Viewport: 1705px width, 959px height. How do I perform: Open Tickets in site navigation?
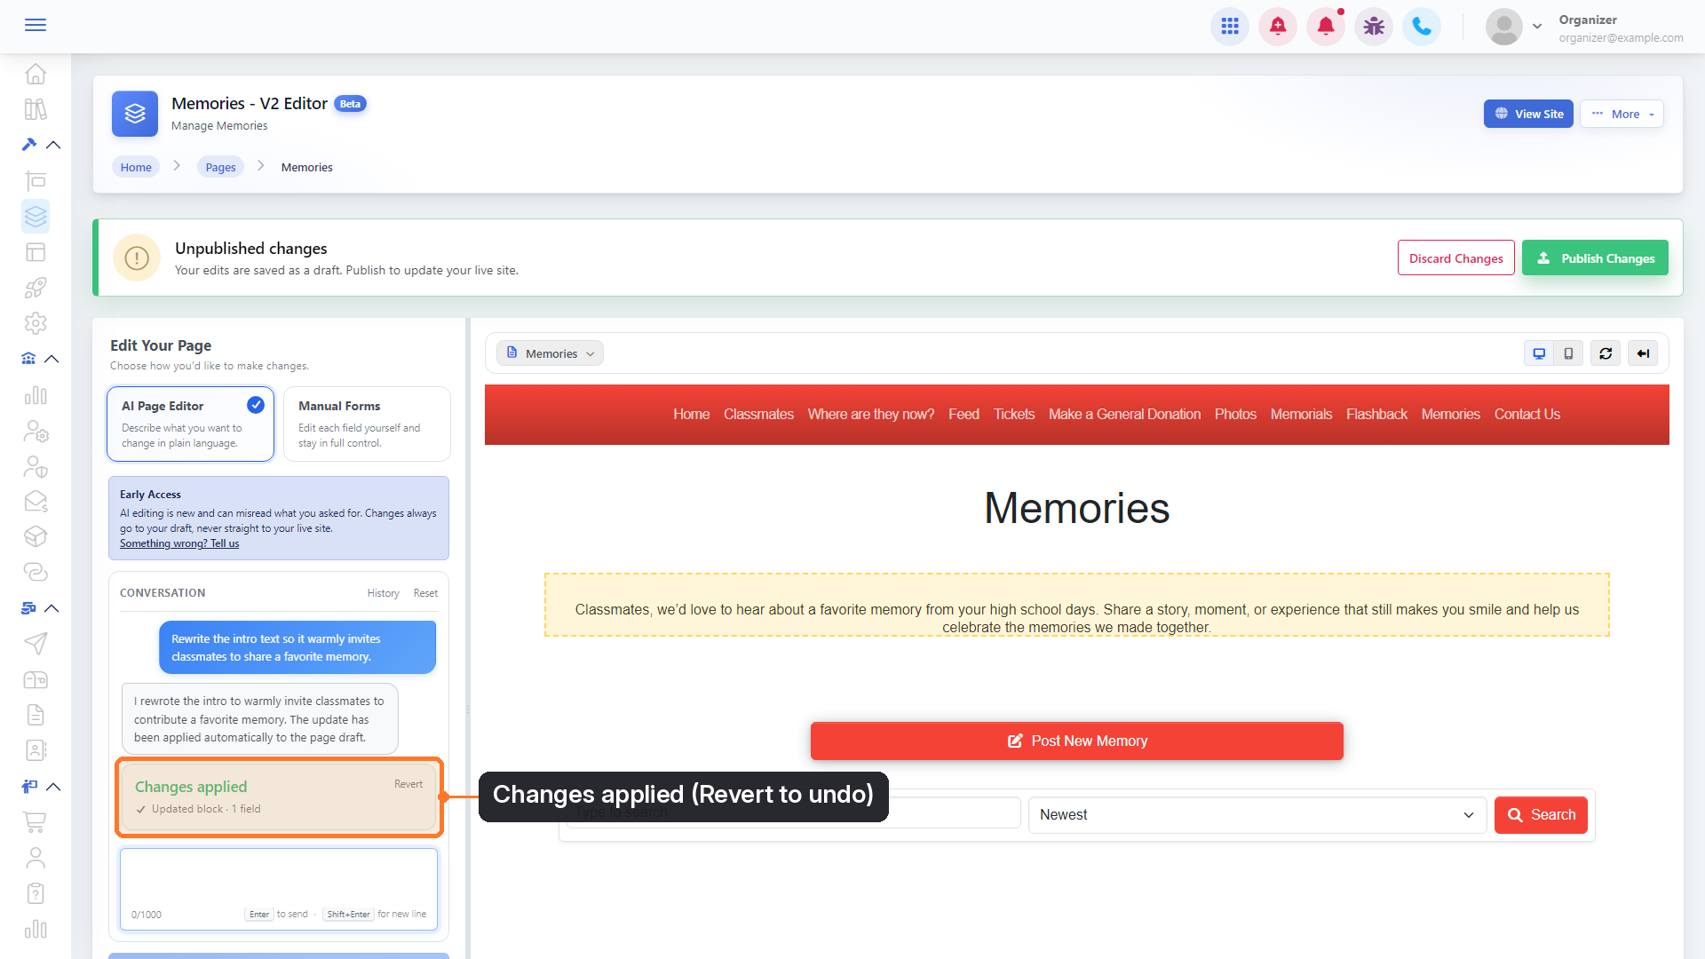(1014, 415)
